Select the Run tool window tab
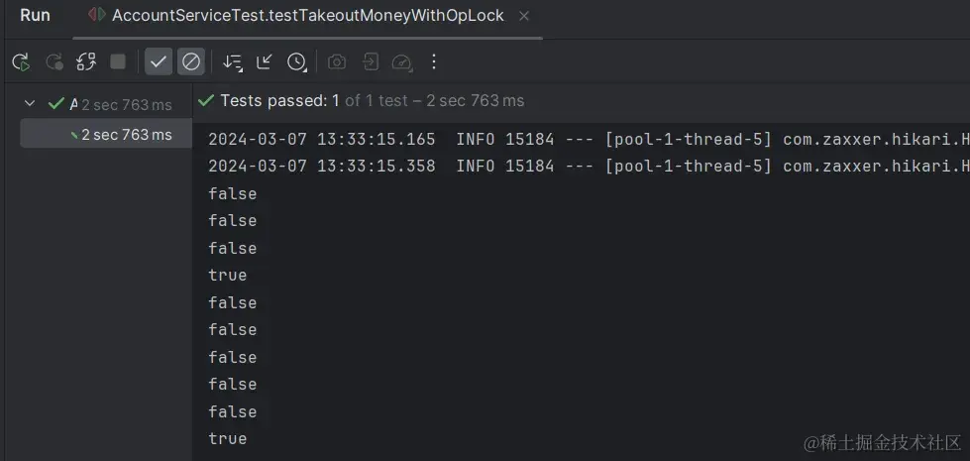 point(35,16)
